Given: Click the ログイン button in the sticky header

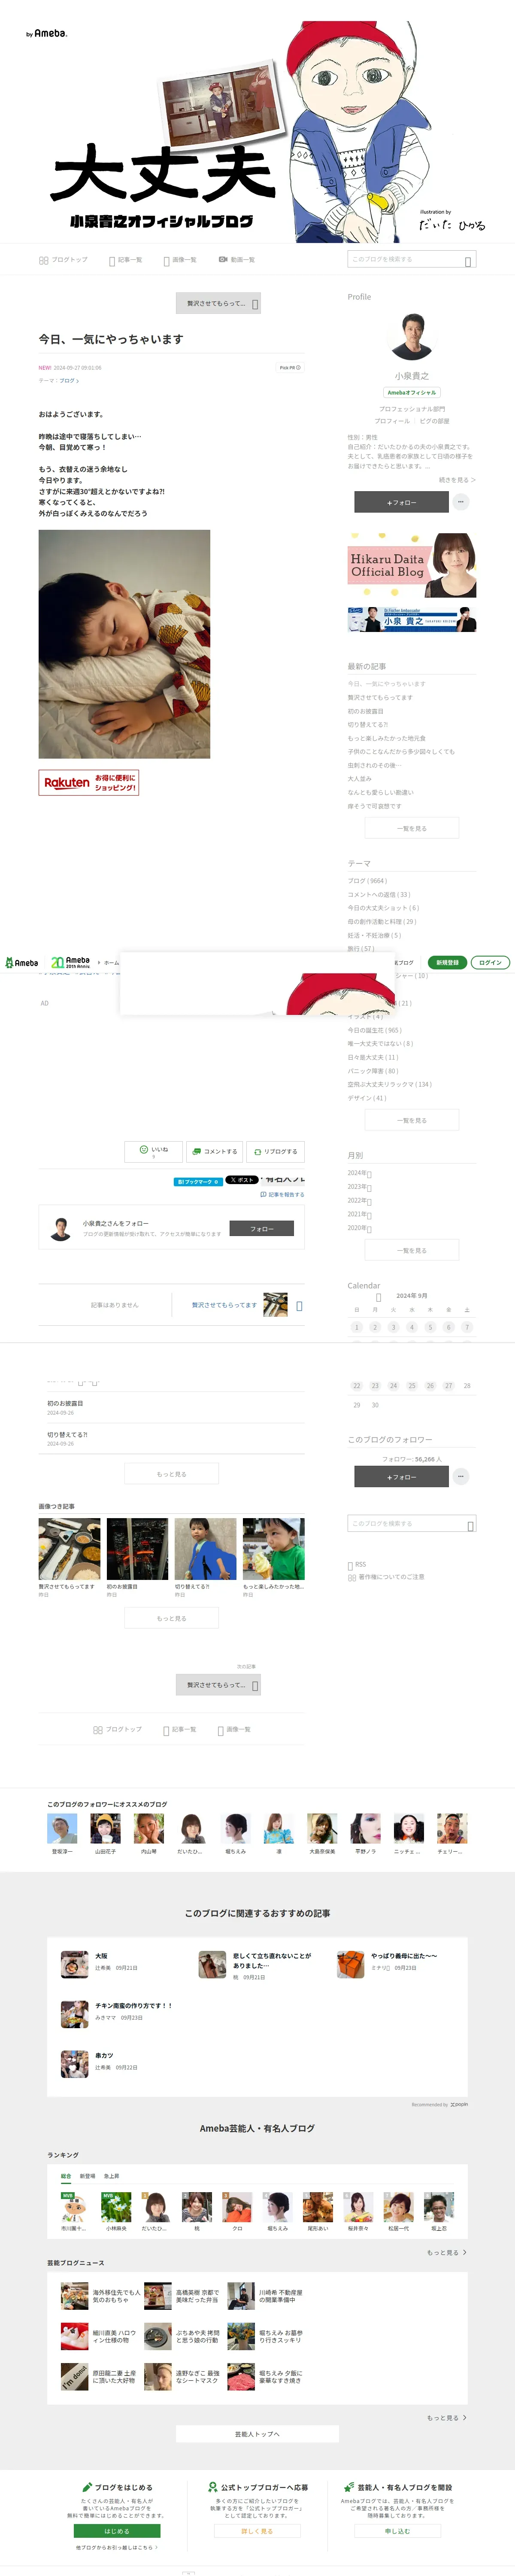Looking at the screenshot, I should pyautogui.click(x=490, y=962).
